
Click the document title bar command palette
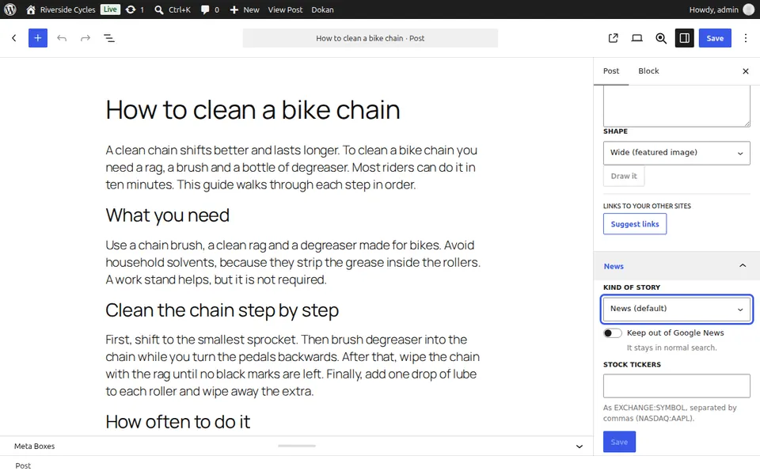370,38
